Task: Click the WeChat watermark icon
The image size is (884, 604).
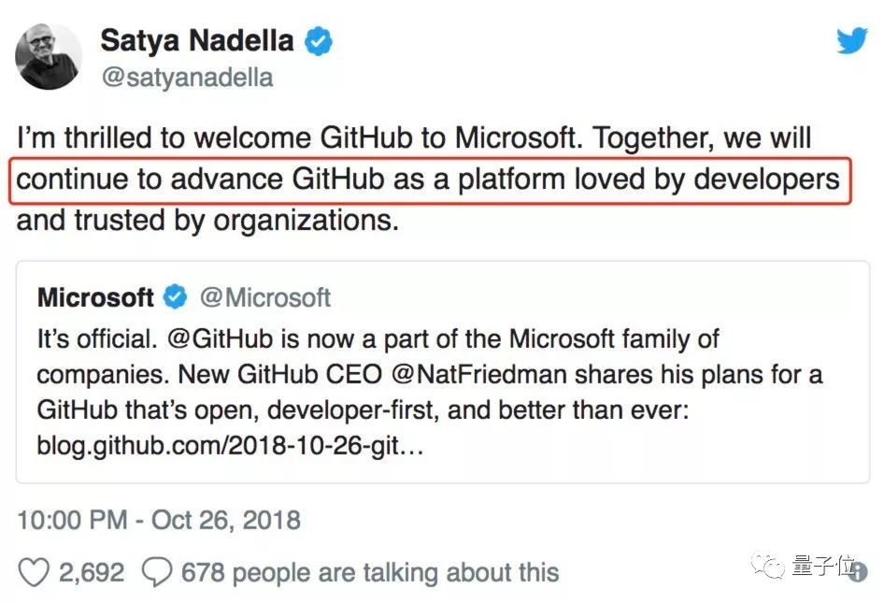Action: [768, 564]
